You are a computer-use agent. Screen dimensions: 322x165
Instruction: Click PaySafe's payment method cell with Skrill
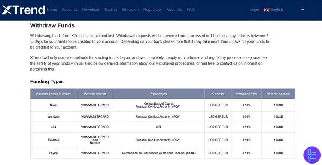[95, 140]
